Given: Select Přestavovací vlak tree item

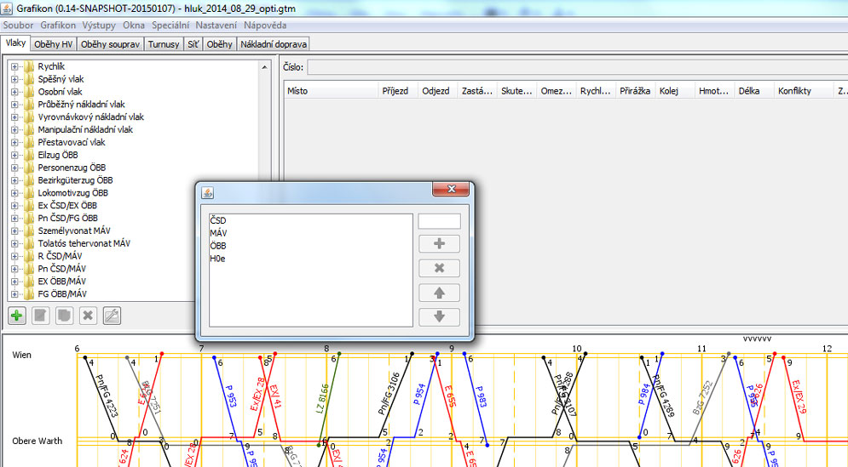Looking at the screenshot, I should point(72,143).
